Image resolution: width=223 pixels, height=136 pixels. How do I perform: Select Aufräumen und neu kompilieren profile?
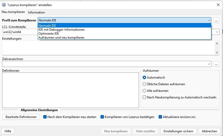click(124, 38)
